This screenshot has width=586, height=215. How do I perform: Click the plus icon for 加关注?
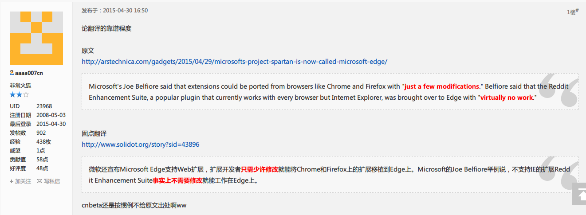(x=12, y=181)
